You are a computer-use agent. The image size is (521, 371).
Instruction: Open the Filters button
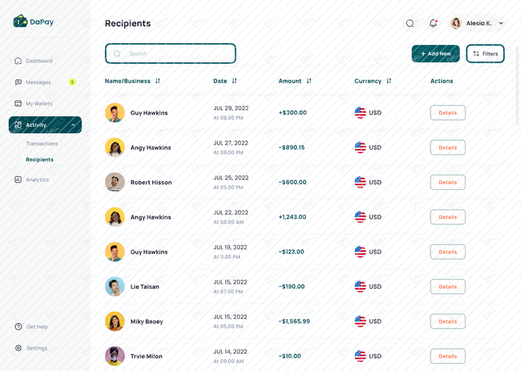485,53
